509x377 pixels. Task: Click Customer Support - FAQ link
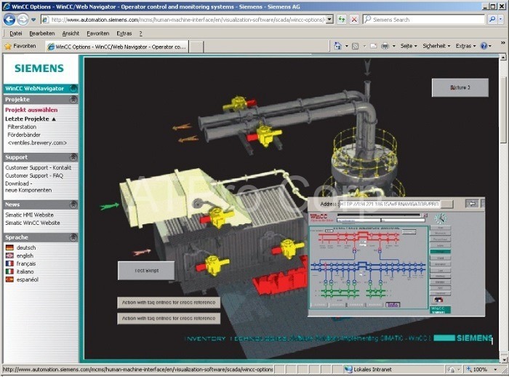34,175
